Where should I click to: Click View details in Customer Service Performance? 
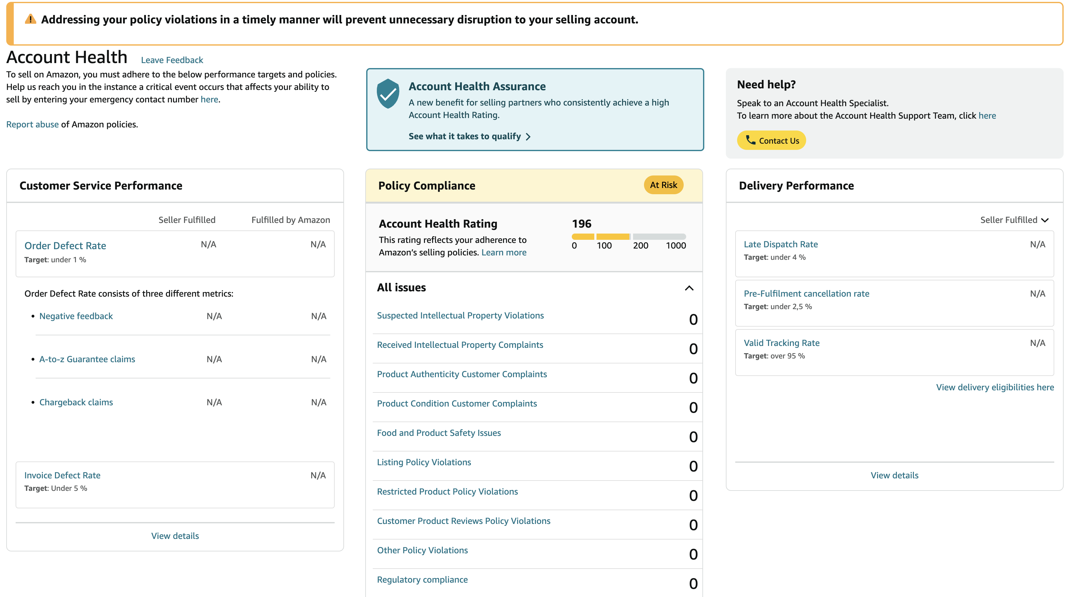[175, 536]
